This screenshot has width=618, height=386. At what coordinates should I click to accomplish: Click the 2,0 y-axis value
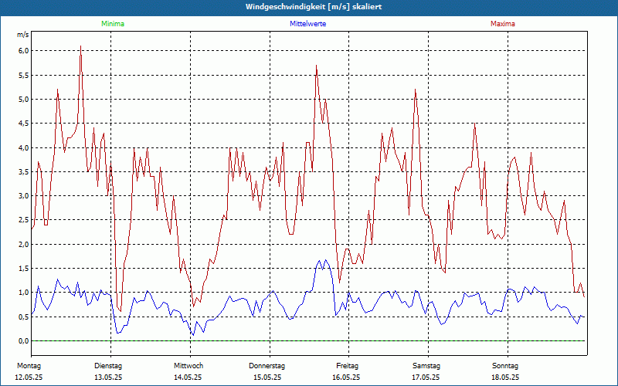(x=24, y=244)
